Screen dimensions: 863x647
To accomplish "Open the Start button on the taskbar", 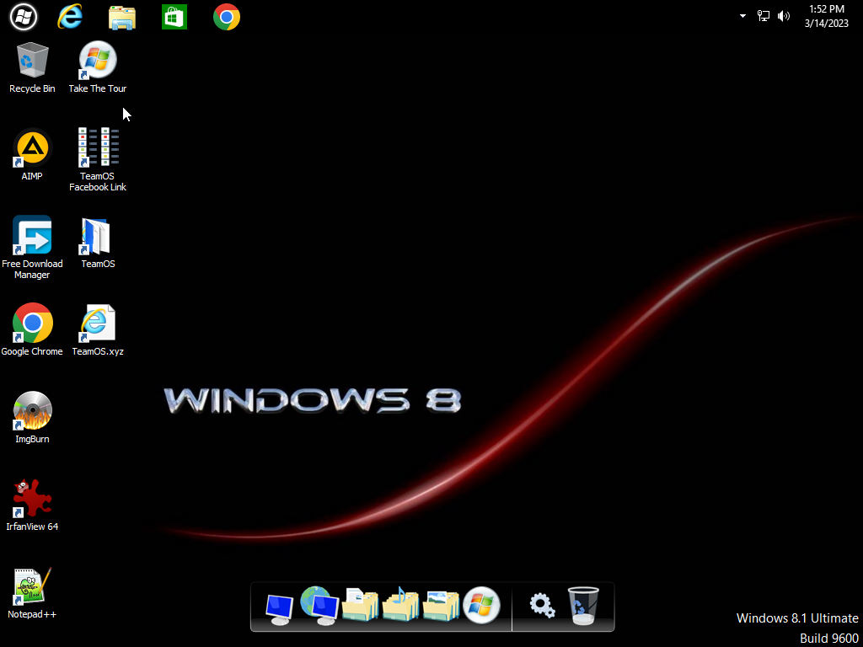I will [24, 17].
